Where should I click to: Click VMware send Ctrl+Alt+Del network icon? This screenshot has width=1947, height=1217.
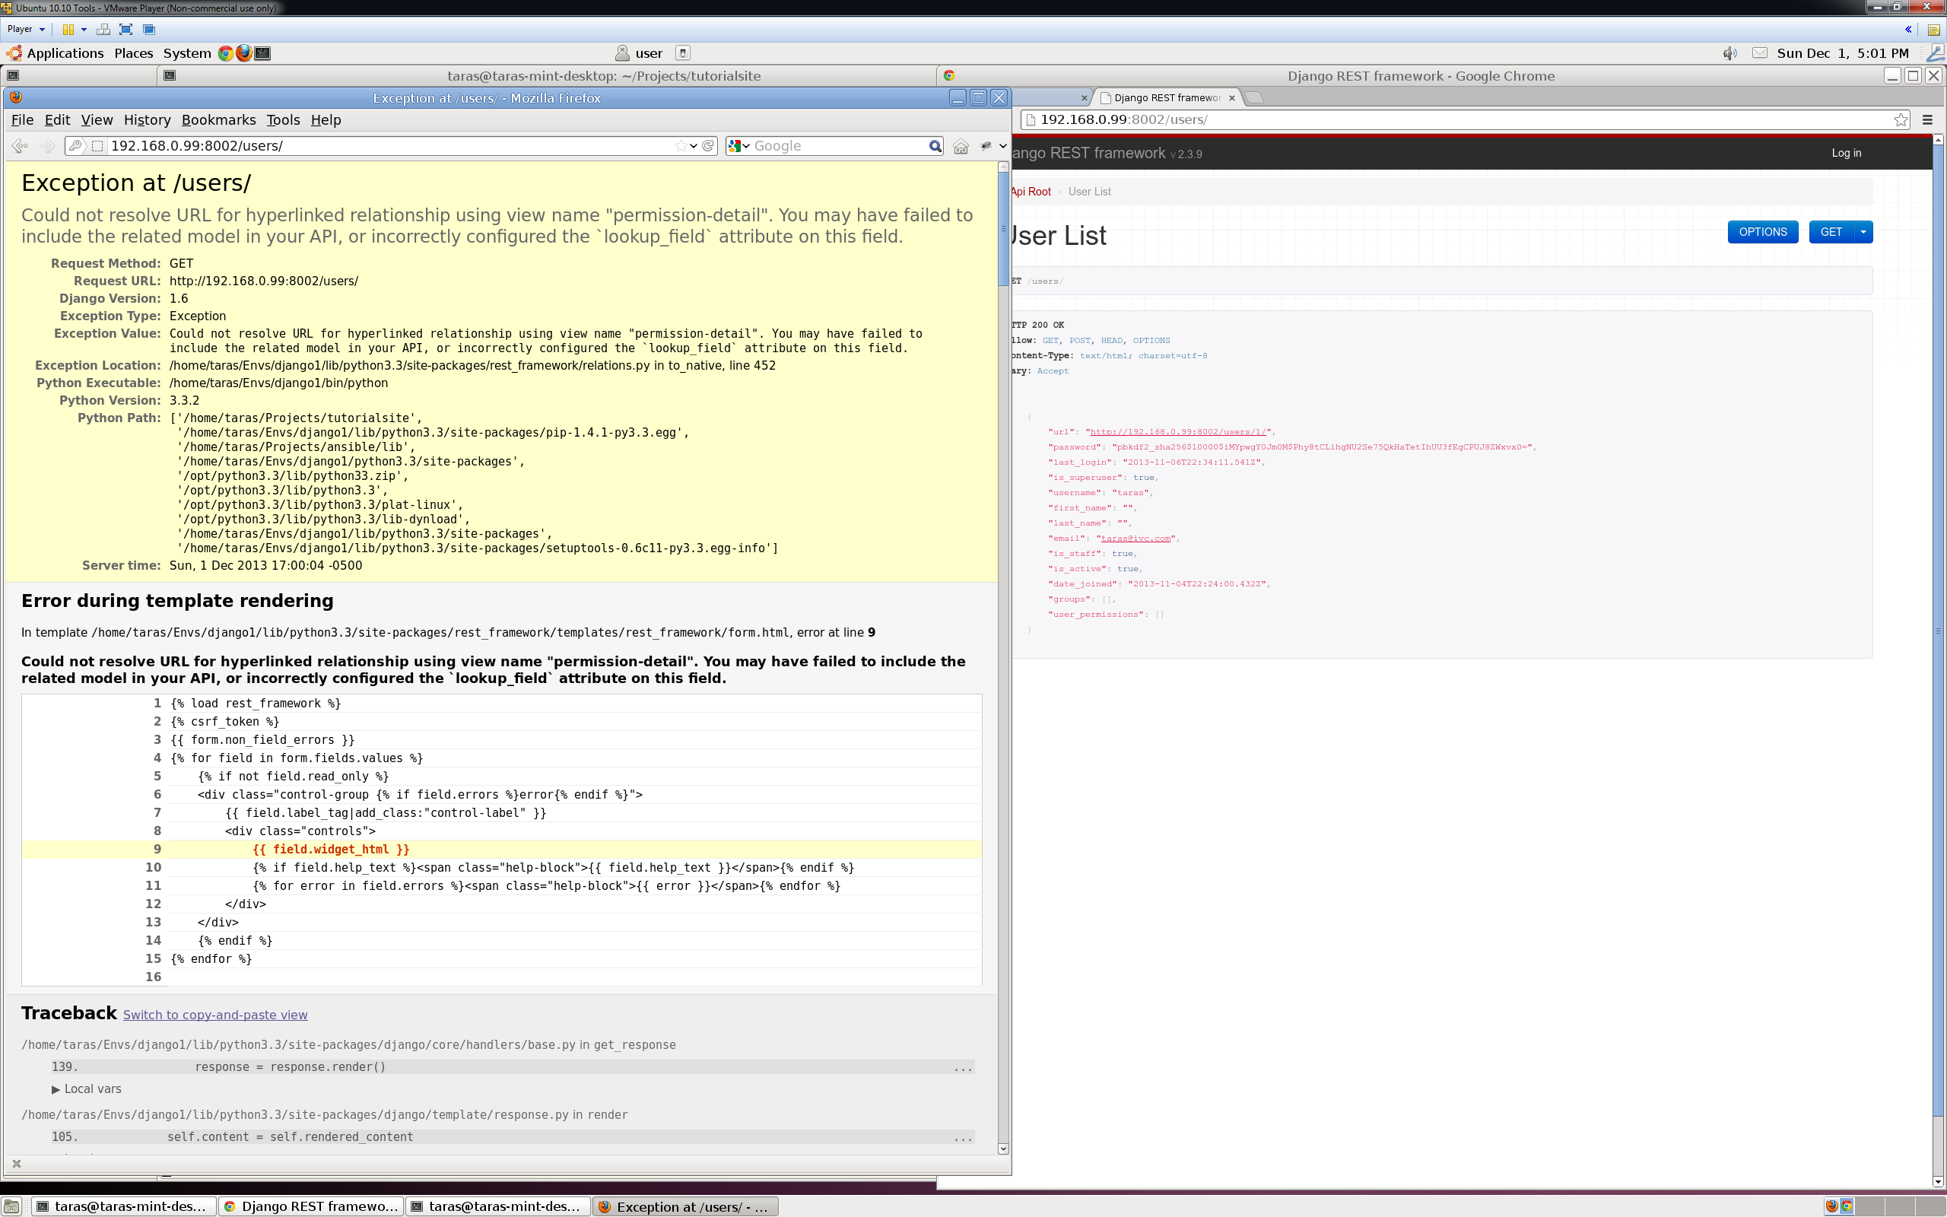pyautogui.click(x=103, y=29)
